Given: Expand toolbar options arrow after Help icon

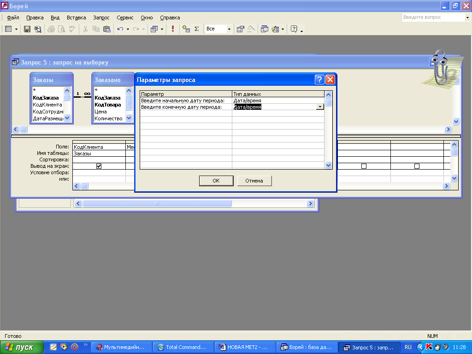Looking at the screenshot, I should 301,31.
